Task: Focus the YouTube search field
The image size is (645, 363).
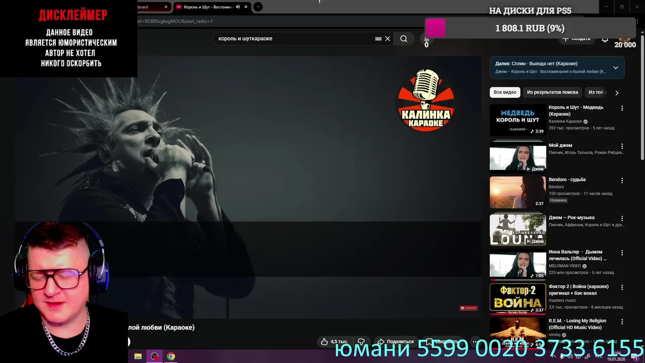Action: point(295,39)
